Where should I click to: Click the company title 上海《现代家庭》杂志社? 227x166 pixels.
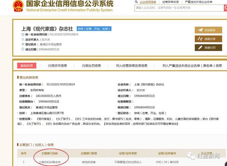[x=47, y=29]
